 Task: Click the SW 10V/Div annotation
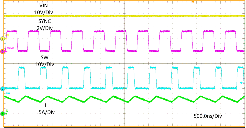(45, 61)
